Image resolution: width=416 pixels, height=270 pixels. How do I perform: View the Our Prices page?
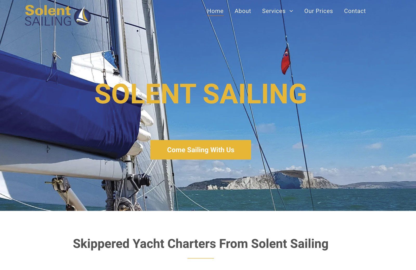[x=318, y=11]
